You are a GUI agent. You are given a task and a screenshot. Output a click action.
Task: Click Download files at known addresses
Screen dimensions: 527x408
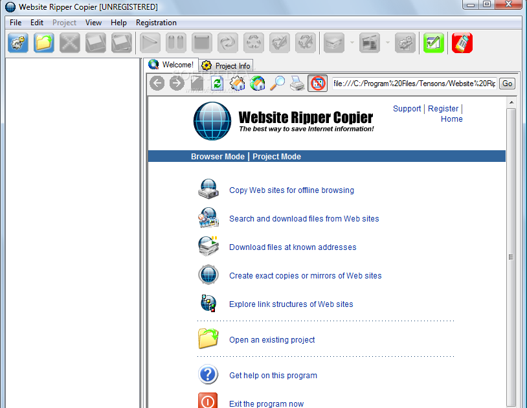[293, 247]
